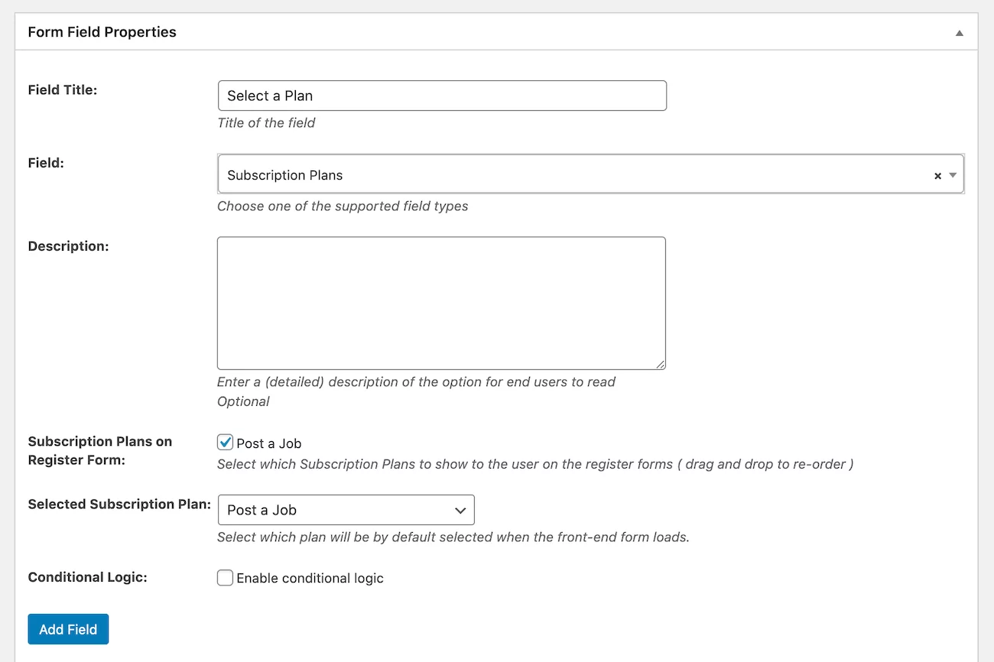Click the 'Field Title:' label
Screen dimensions: 994x662
click(63, 89)
